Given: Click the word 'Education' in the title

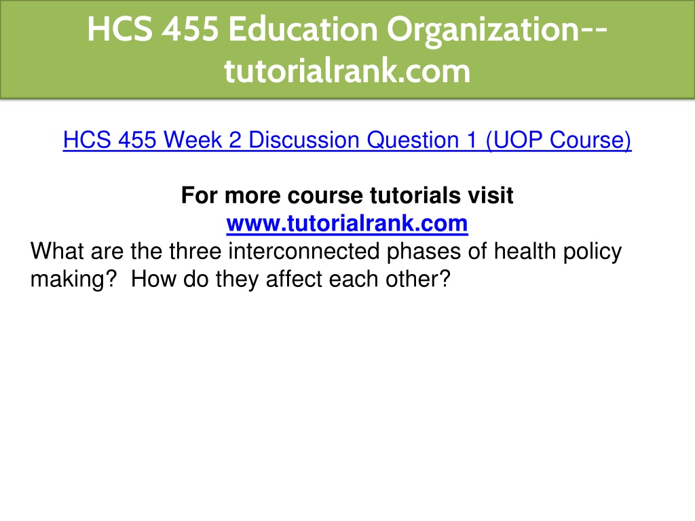Looking at the screenshot, I should click(x=303, y=29).
